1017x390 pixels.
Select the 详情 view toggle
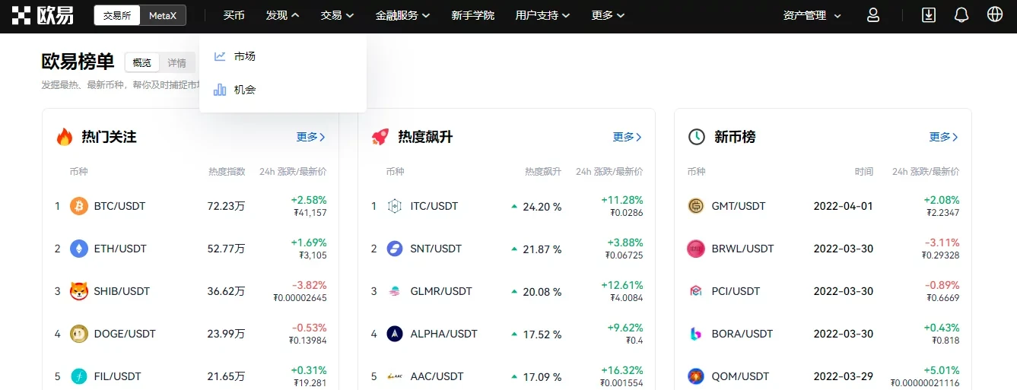tap(177, 63)
